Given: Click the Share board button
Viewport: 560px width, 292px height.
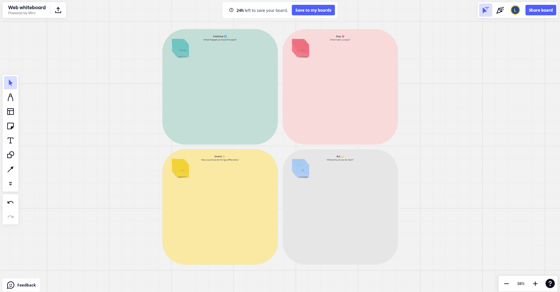Looking at the screenshot, I should [x=541, y=10].
